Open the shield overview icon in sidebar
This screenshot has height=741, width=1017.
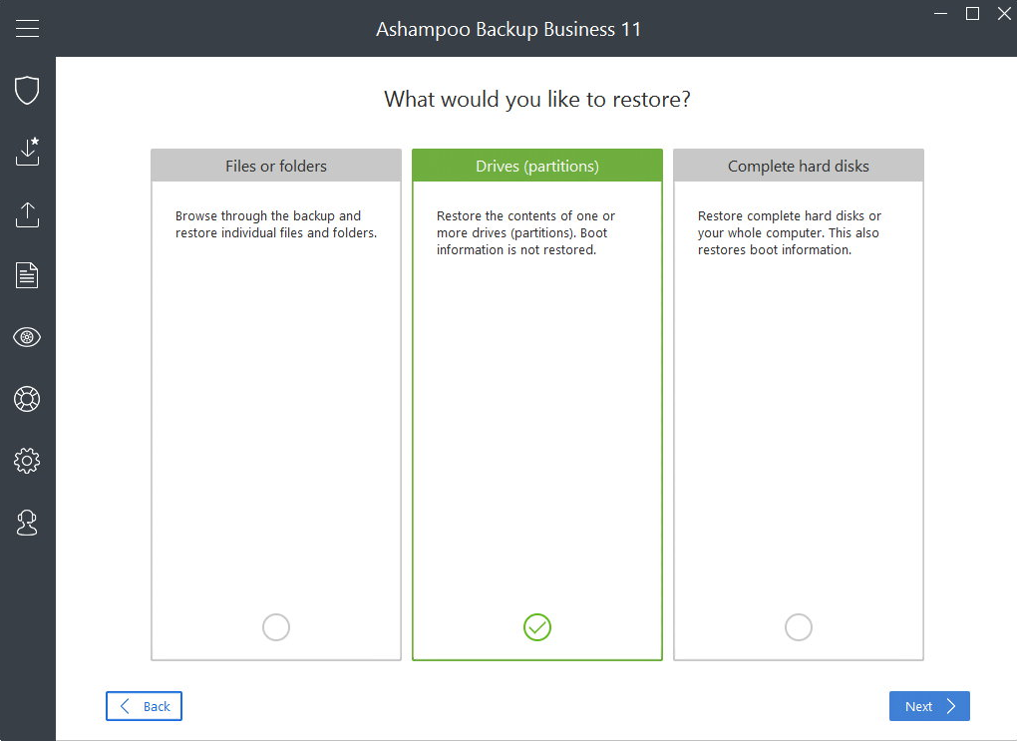coord(27,90)
